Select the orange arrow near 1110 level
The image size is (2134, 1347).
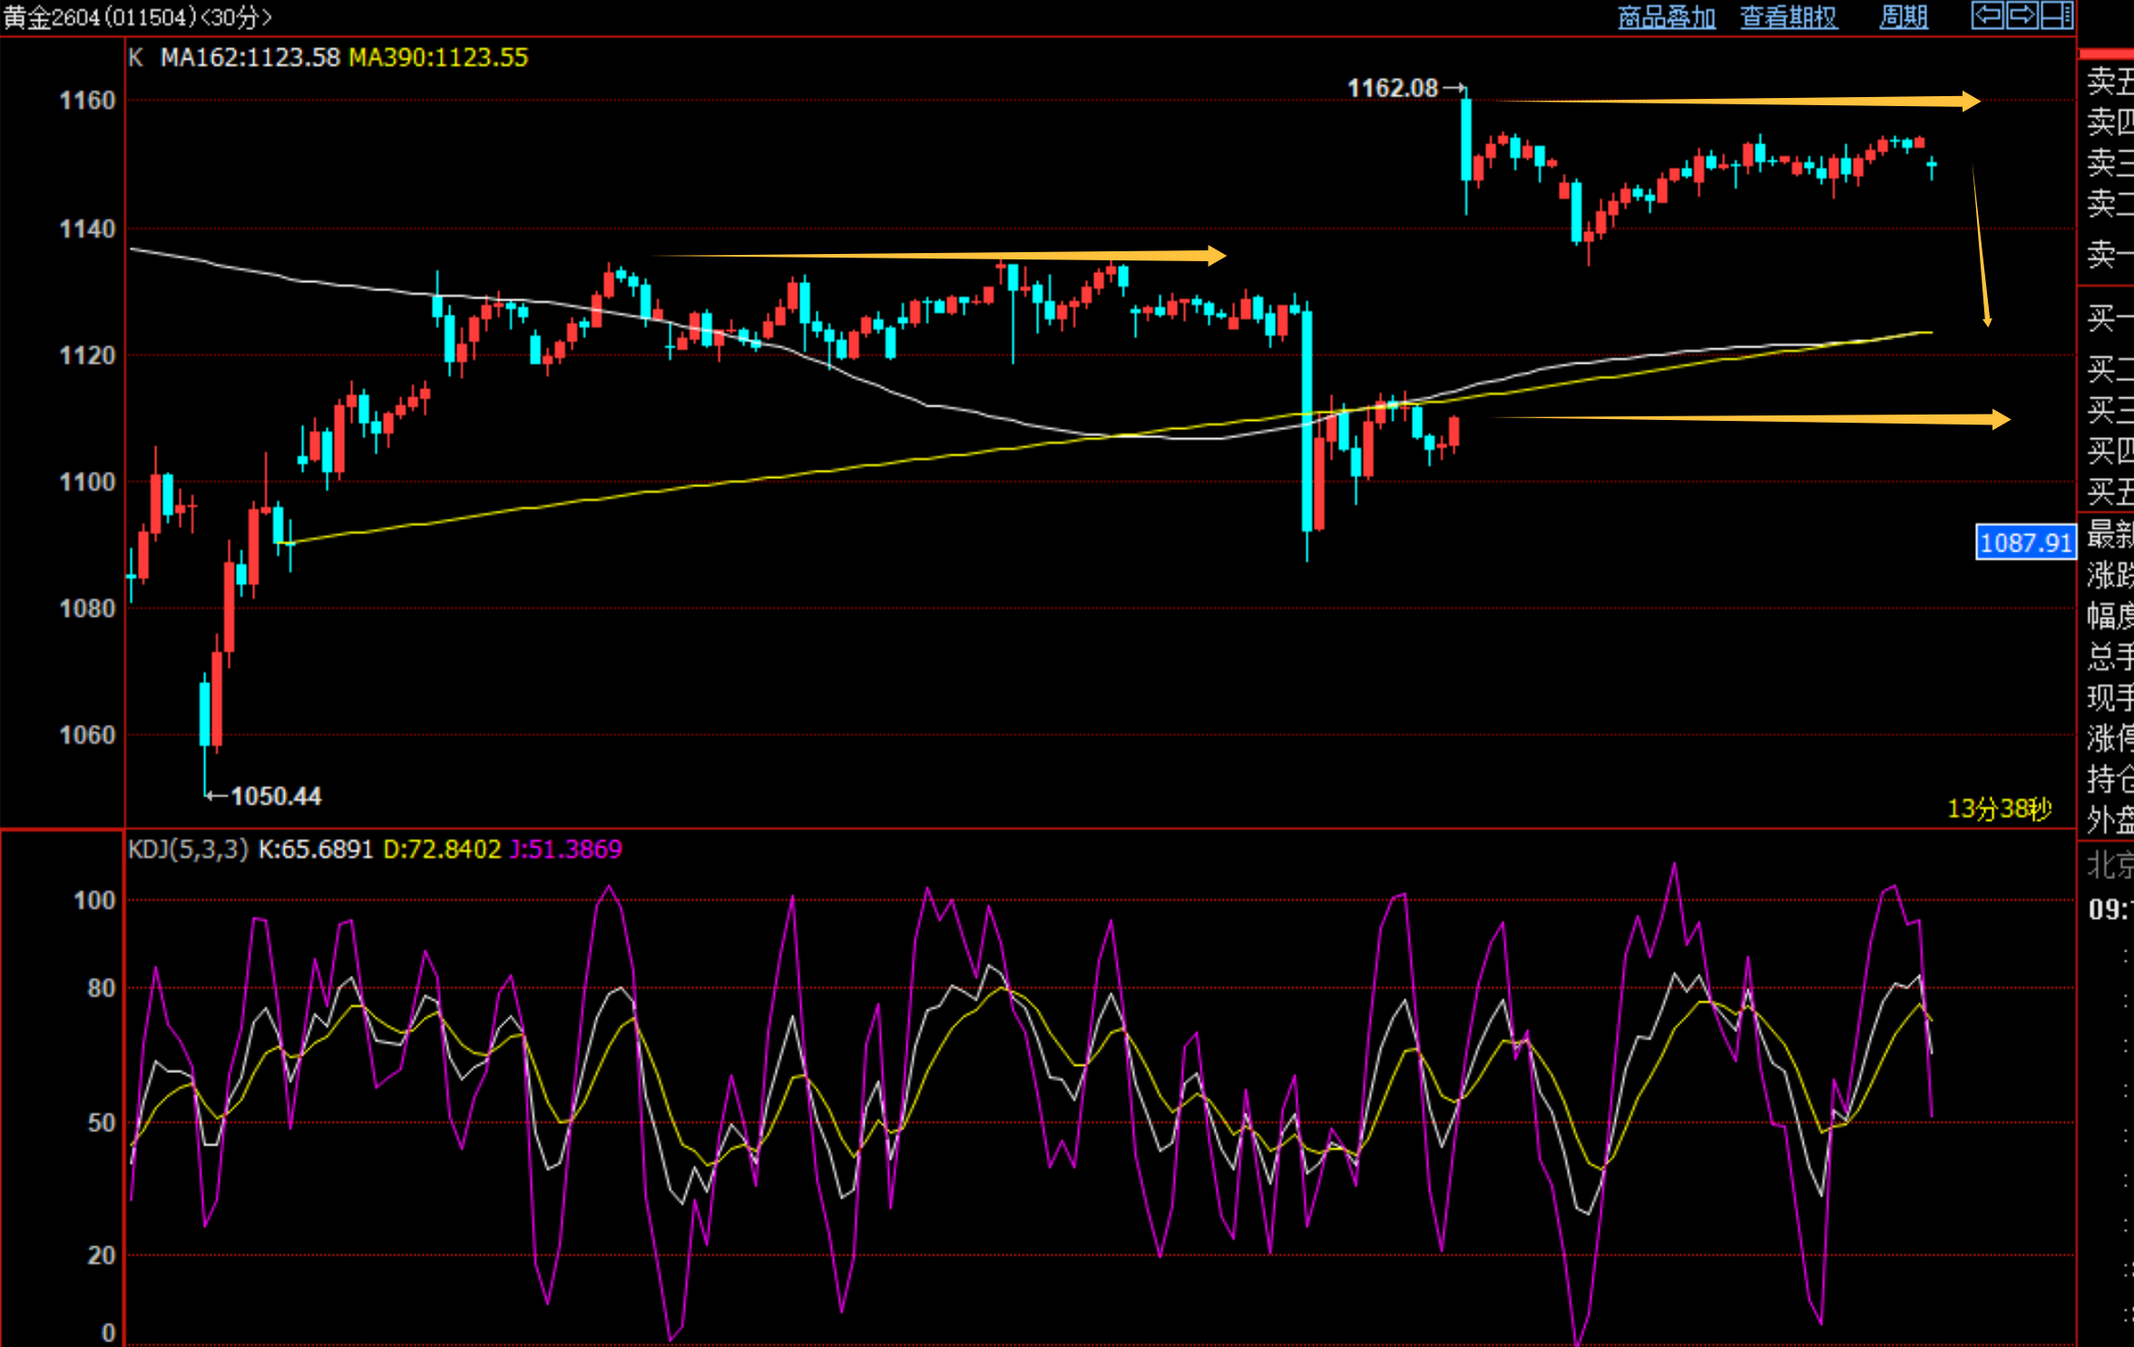pyautogui.click(x=1751, y=418)
